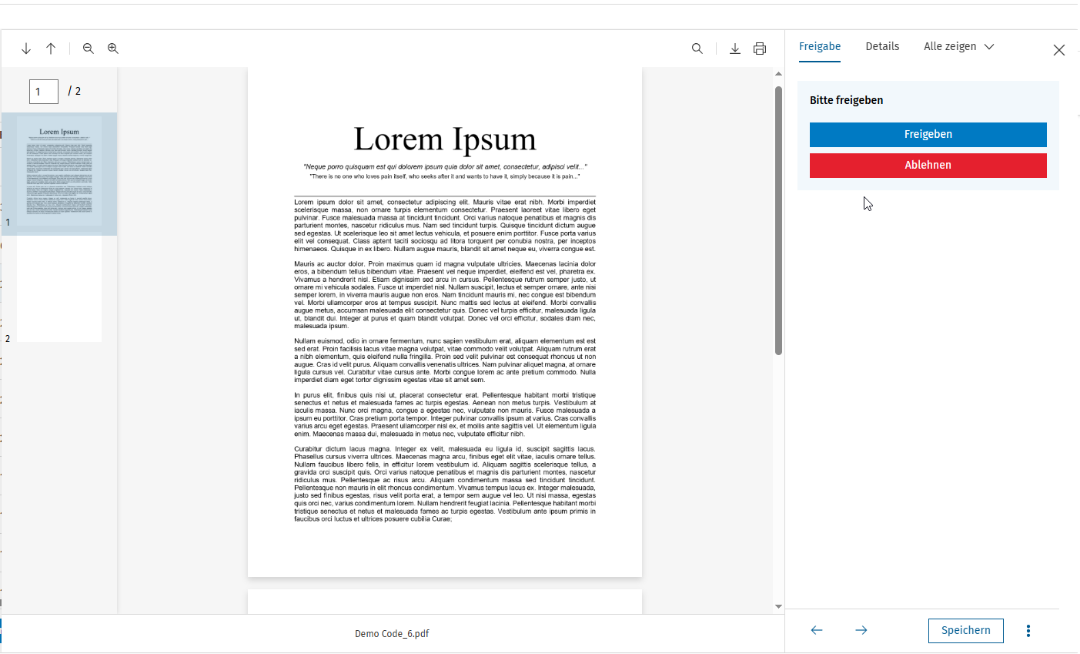The height and width of the screenshot is (654, 1080).
Task: Open the three-dot more options menu
Action: [x=1028, y=631]
